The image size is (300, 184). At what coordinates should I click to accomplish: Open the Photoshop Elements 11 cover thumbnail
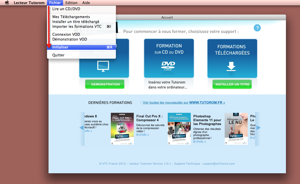tap(179, 129)
